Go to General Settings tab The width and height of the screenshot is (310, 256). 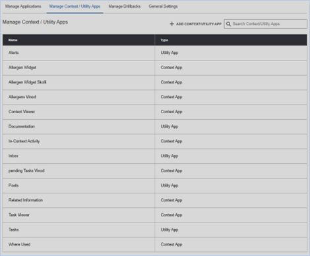pos(163,7)
